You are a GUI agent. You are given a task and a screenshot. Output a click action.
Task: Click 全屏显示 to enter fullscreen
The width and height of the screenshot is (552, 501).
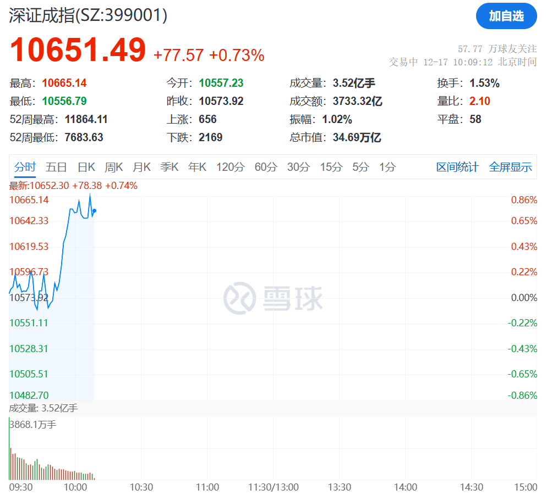[x=510, y=167]
